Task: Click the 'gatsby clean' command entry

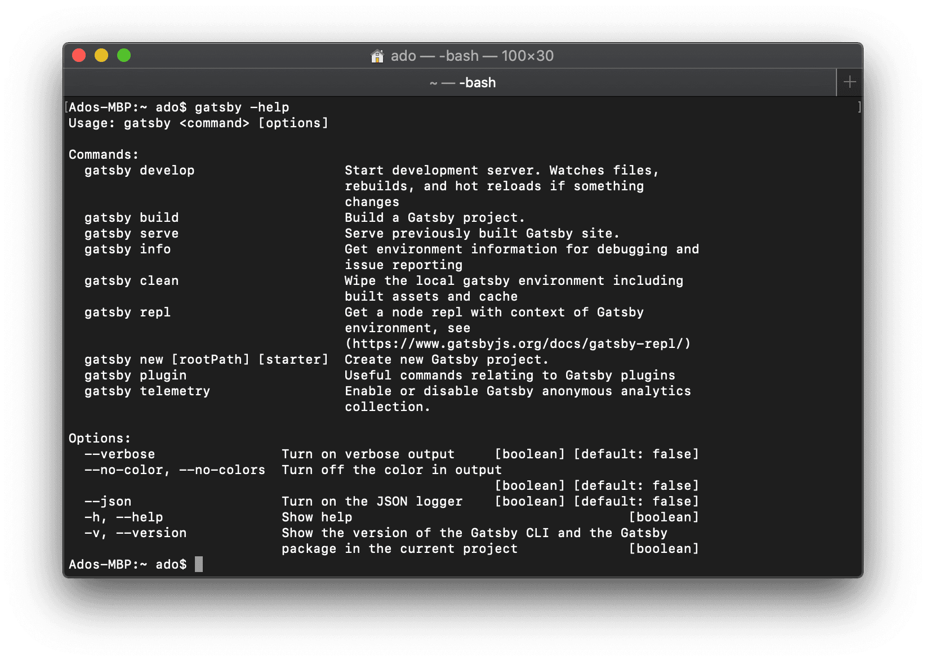Action: (131, 280)
